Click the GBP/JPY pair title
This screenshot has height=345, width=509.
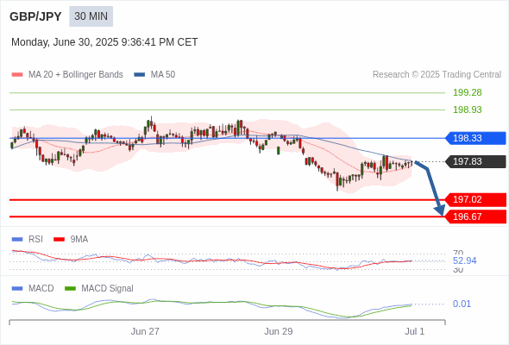coord(35,16)
